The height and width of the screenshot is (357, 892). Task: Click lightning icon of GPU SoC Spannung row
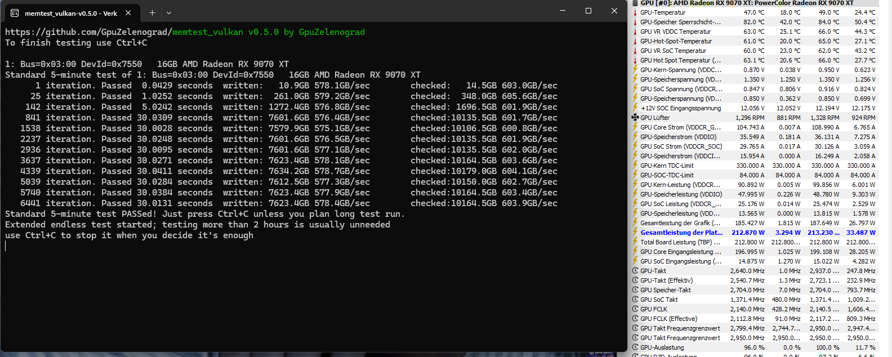[x=635, y=89]
